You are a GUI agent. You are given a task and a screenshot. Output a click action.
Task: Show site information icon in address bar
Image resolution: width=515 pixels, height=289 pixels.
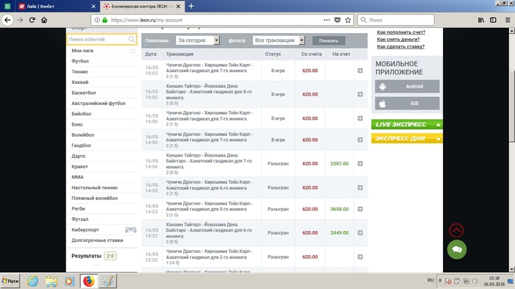(97, 20)
